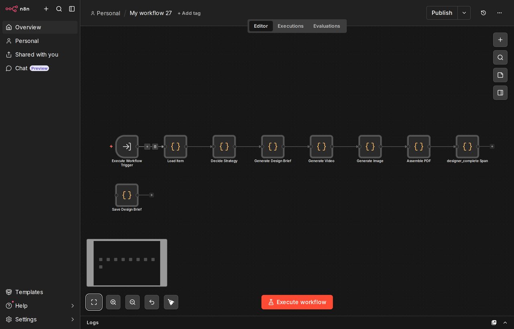Expand the Logs panel chevron

click(505, 323)
